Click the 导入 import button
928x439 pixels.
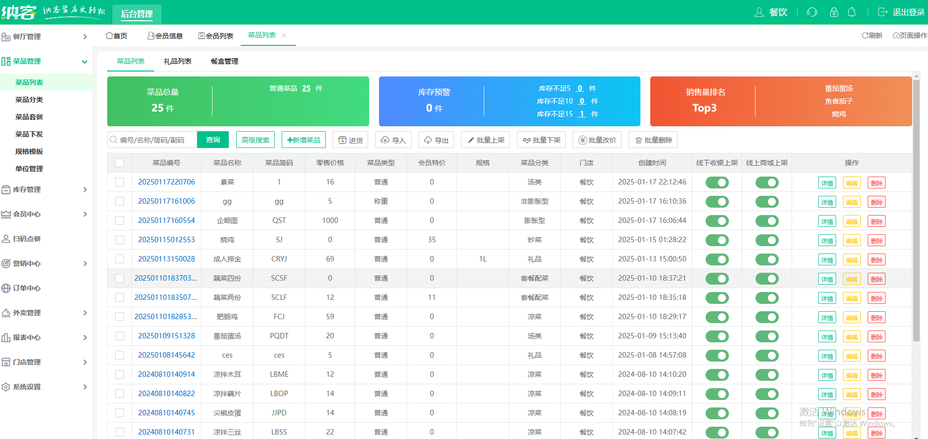[393, 140]
